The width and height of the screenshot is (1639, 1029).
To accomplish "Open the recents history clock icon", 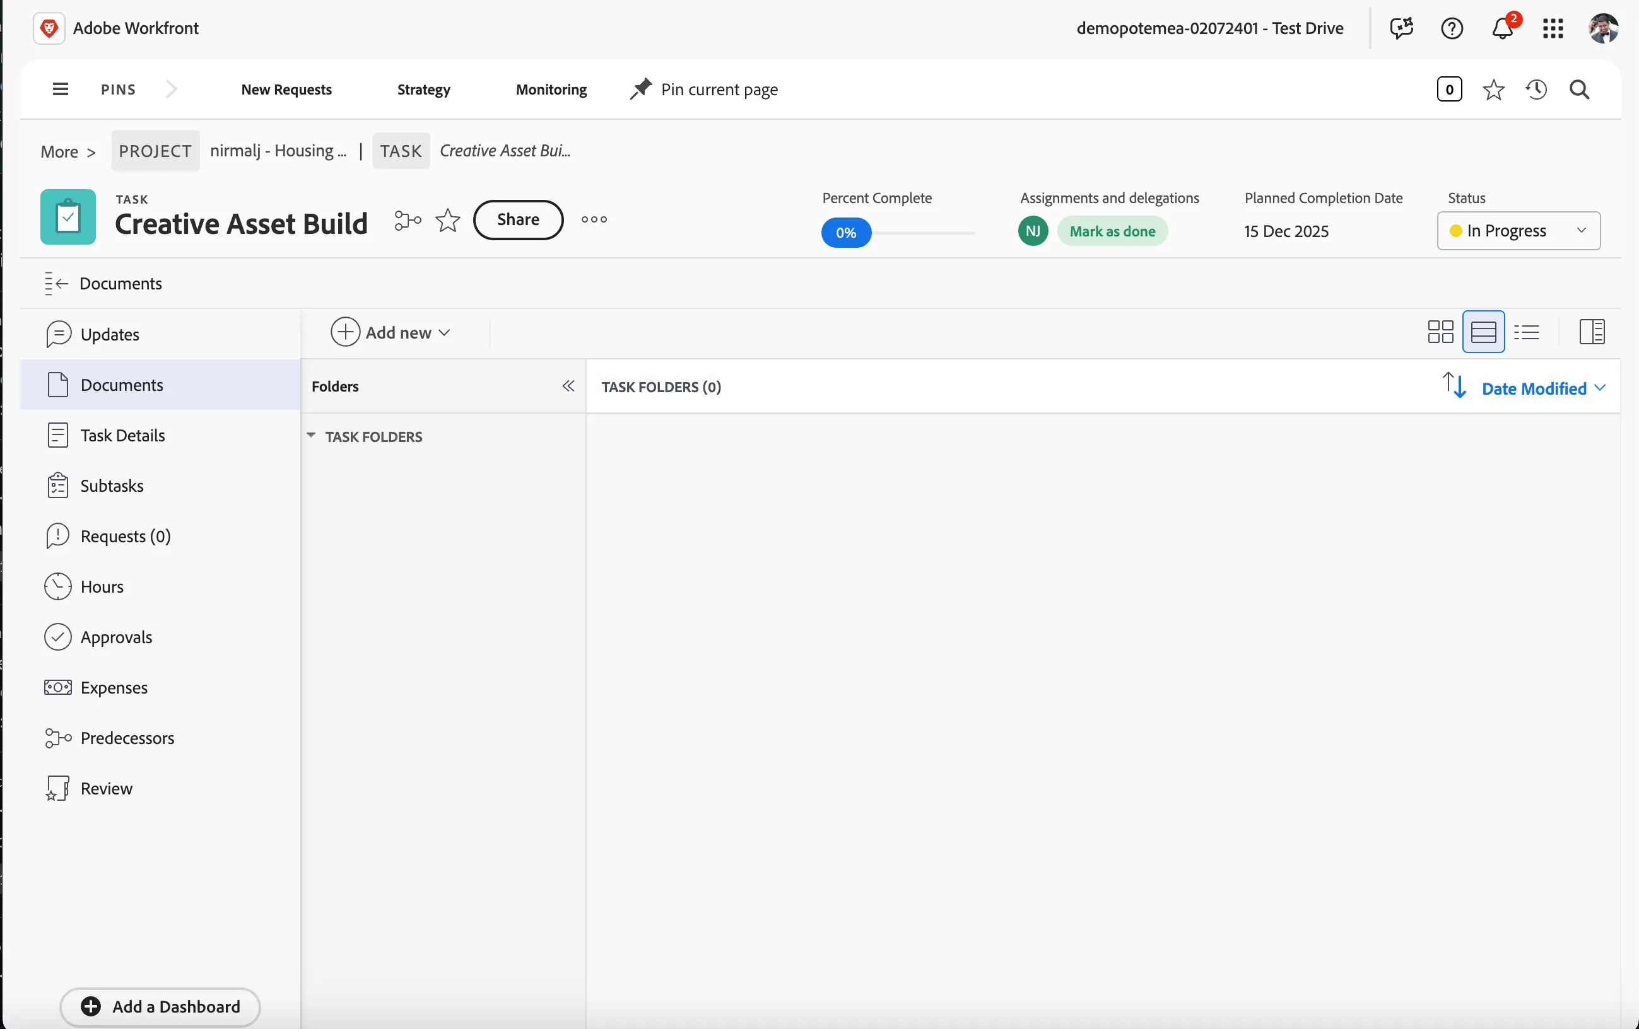I will click(x=1536, y=89).
